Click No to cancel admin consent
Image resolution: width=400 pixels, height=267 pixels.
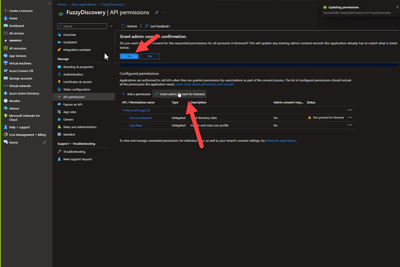(150, 56)
